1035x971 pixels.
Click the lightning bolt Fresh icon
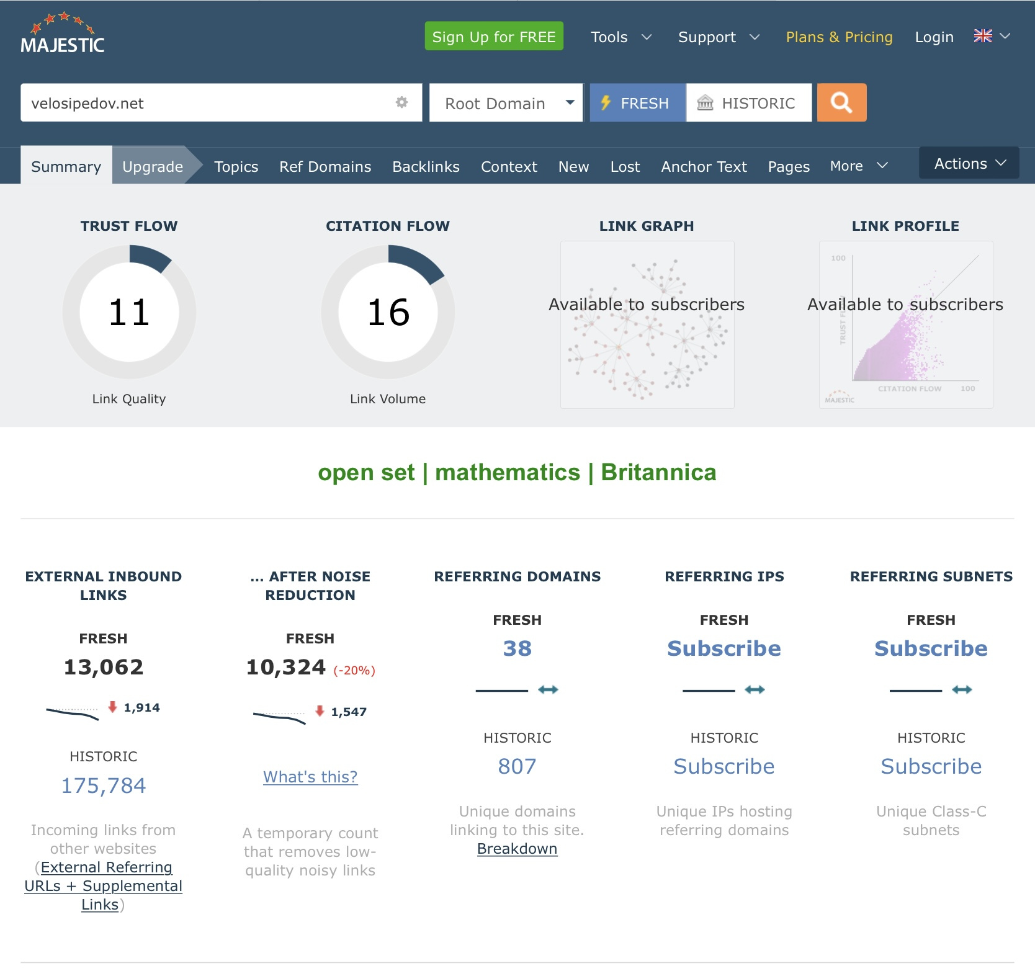(606, 103)
